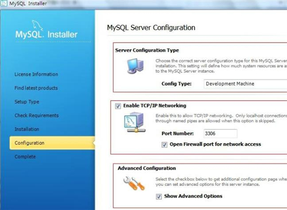Click the Port Number field showing 3306
The height and width of the screenshot is (210, 287).
(220, 134)
